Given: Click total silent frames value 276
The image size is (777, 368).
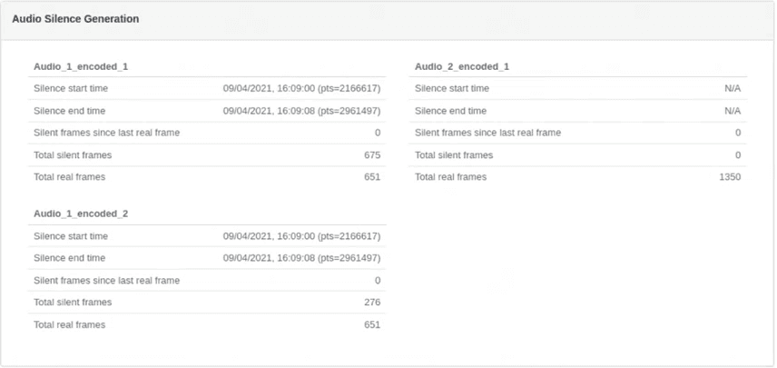Looking at the screenshot, I should (372, 303).
